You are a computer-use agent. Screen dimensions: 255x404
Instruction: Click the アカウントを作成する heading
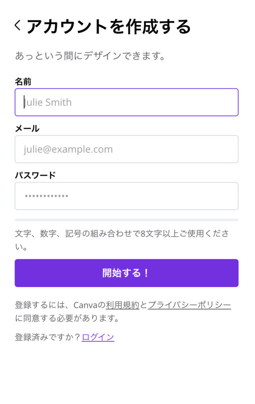point(109,27)
